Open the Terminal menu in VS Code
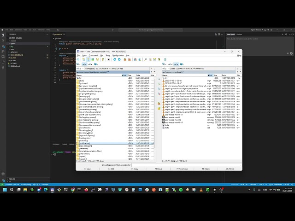295x221 pixels. coord(41,30)
